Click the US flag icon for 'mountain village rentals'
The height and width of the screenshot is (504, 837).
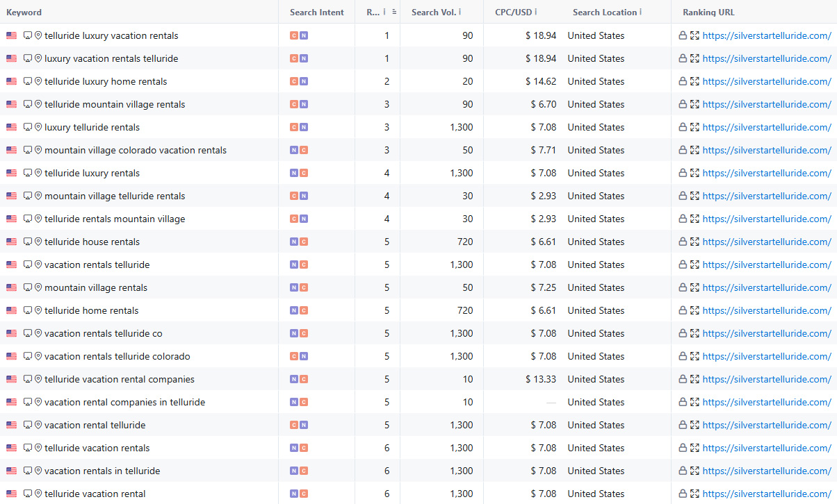tap(11, 287)
